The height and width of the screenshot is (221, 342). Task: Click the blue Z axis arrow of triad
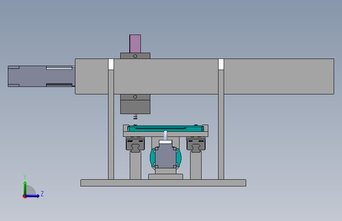click(x=33, y=196)
